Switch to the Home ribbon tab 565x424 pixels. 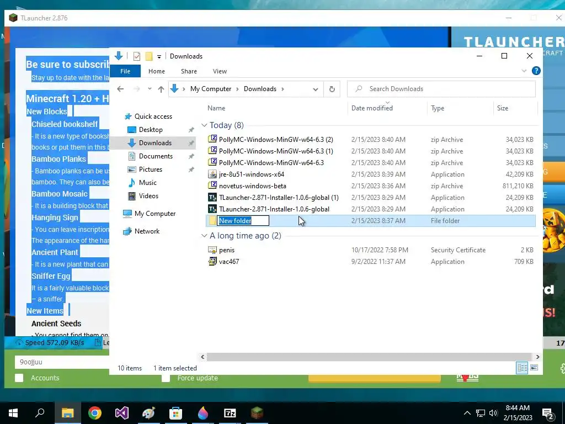156,71
